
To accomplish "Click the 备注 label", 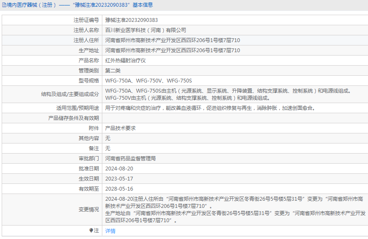I will [94, 149].
